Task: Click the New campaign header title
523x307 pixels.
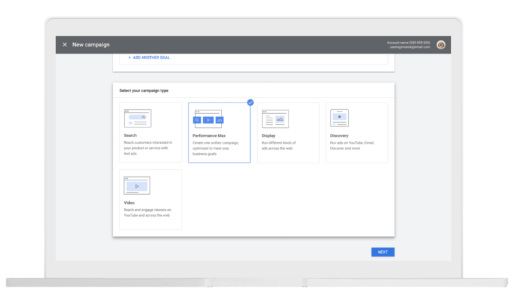Action: point(91,44)
